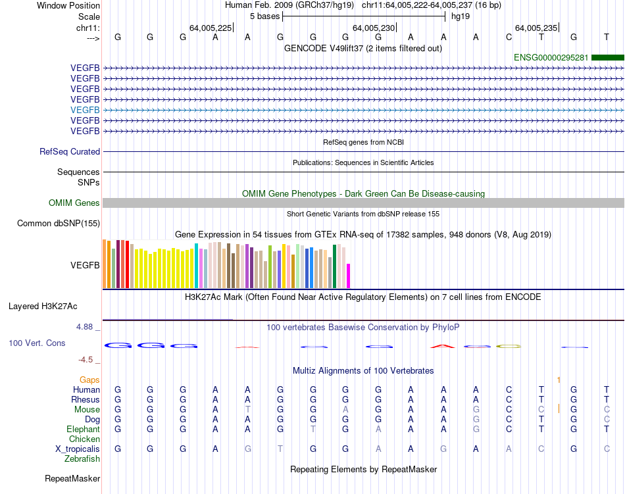Click 'Short Genetic Variants from dbSNP' title
625x494 pixels.
coord(363,214)
